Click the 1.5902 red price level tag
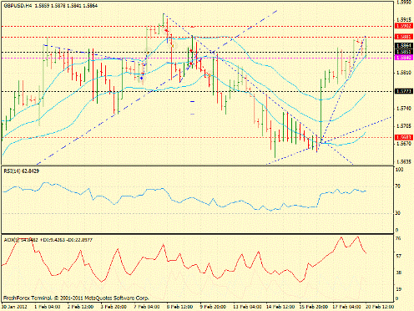414x311 pixels. click(403, 26)
